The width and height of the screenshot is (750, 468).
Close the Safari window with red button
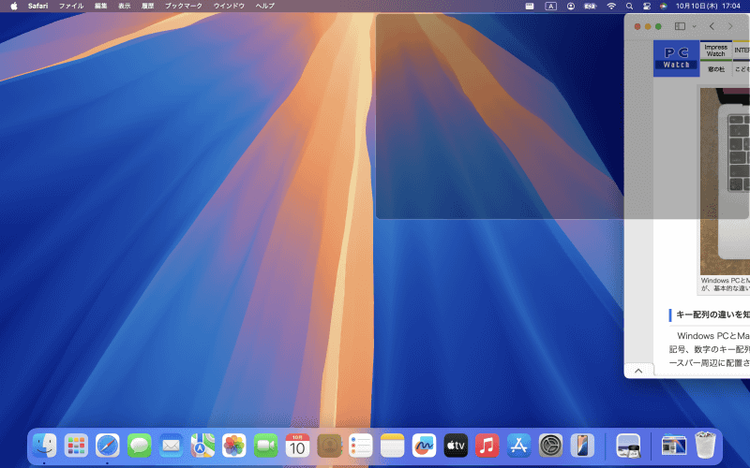click(637, 27)
